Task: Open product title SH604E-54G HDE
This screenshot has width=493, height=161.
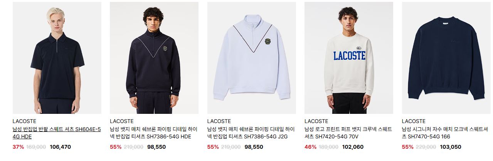Action: tap(57, 133)
